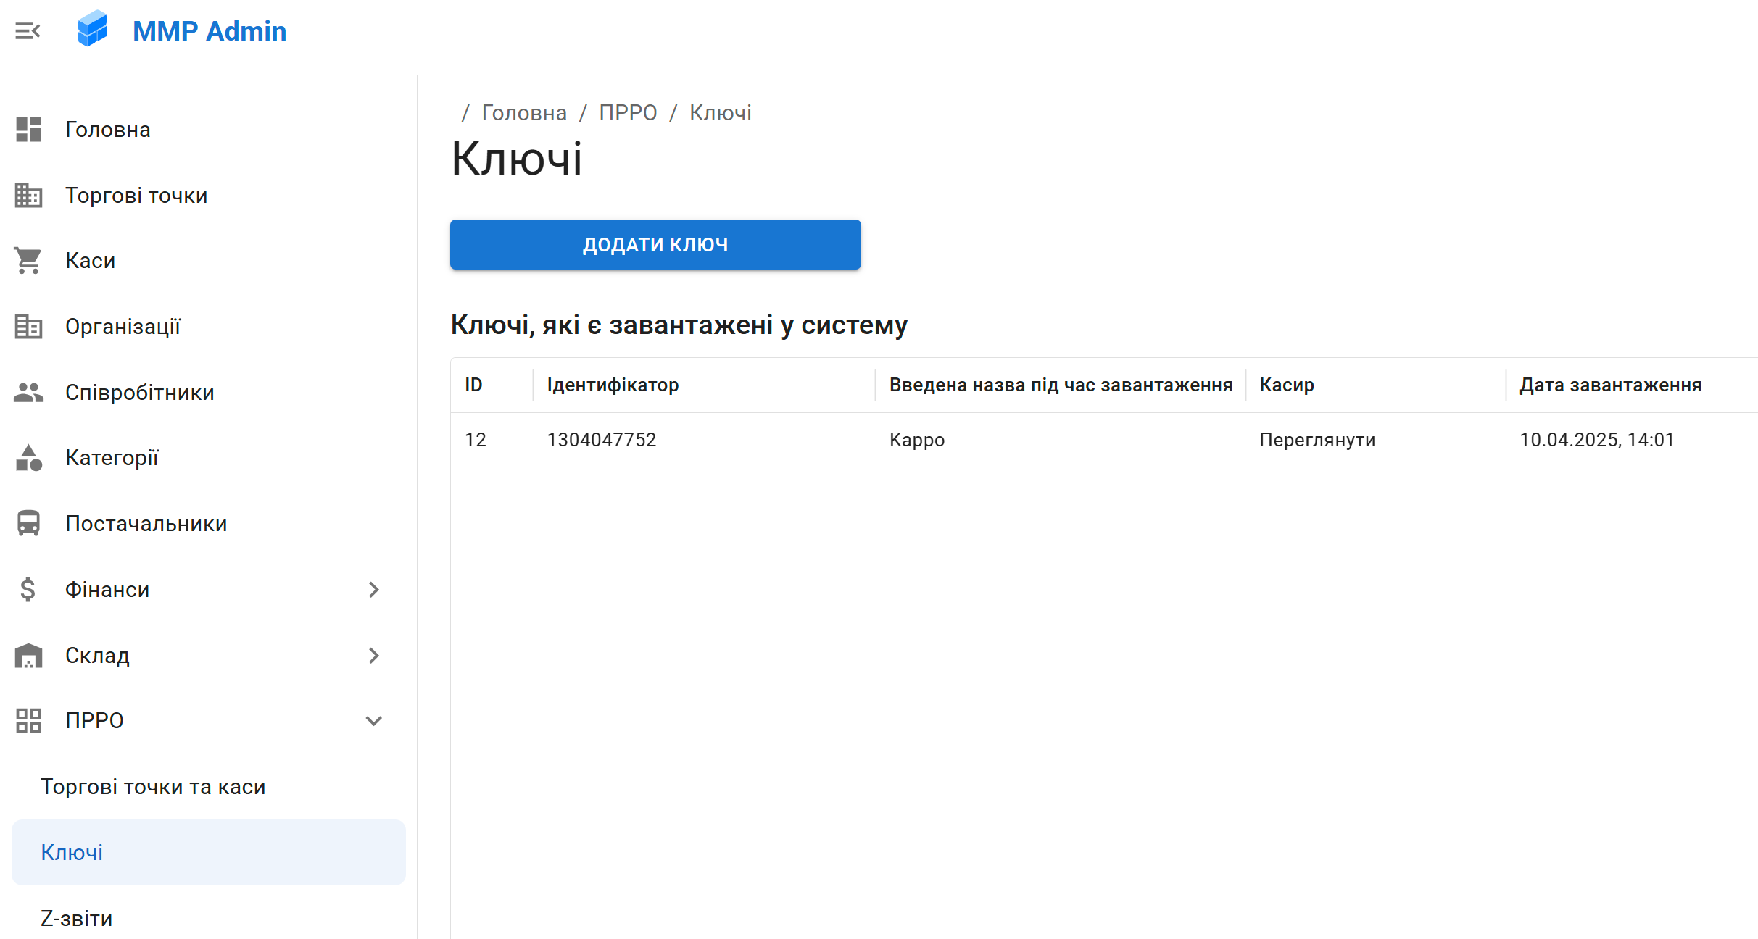Select the Ключі sidebar item
1758x939 pixels.
[72, 853]
